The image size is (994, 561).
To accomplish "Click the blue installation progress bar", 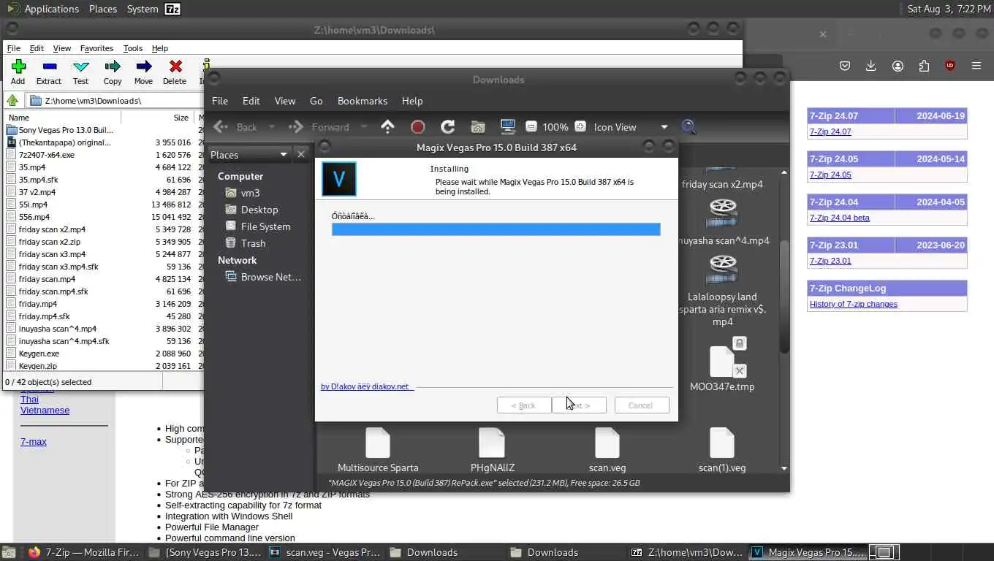I will (496, 229).
